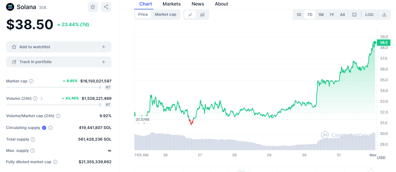Set chart range to 1D

coord(299,15)
